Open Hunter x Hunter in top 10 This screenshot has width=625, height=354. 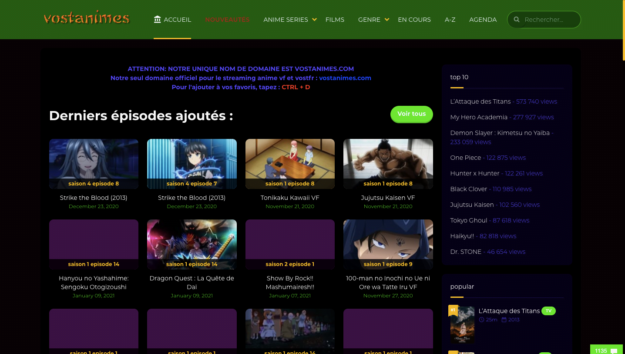pyautogui.click(x=475, y=173)
